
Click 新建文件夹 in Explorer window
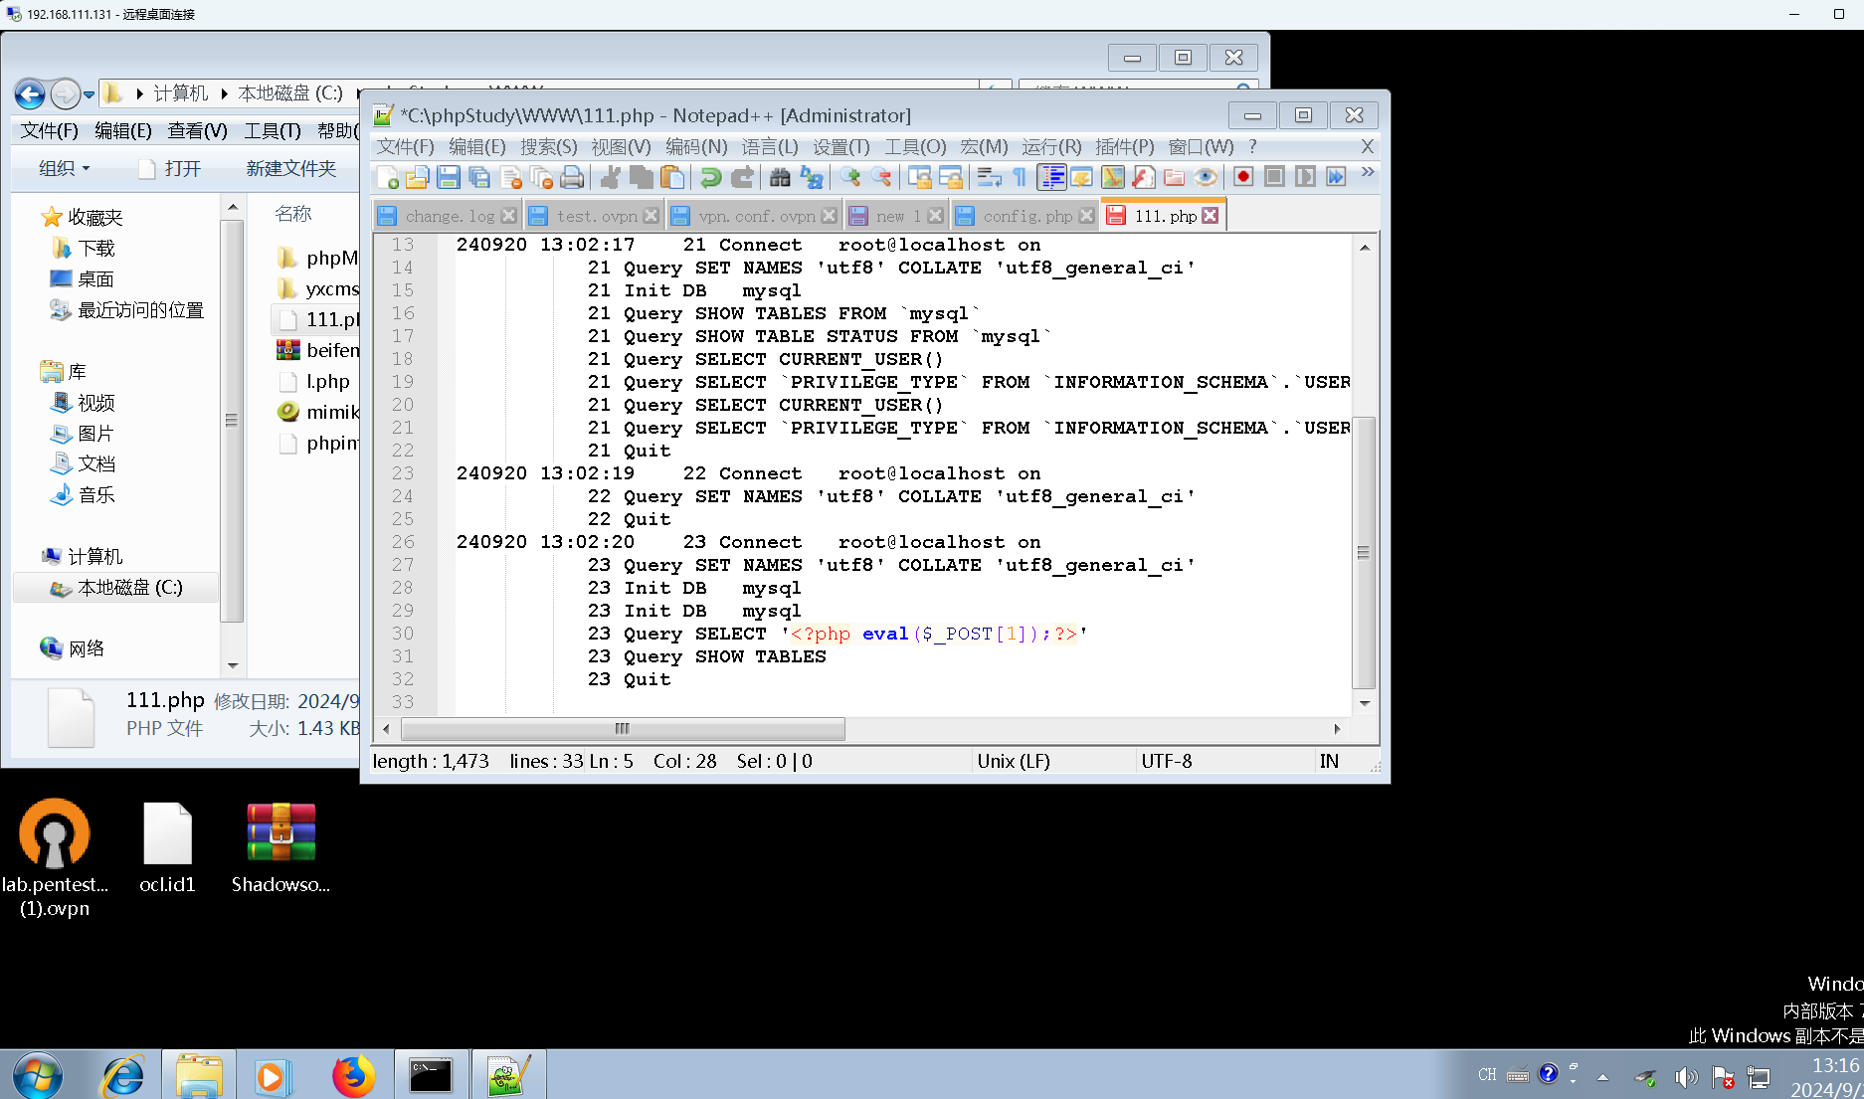pos(291,169)
